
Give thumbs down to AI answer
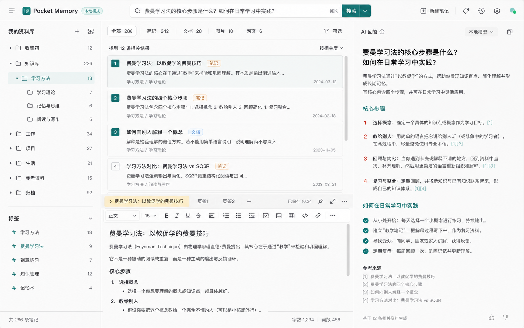505,318
